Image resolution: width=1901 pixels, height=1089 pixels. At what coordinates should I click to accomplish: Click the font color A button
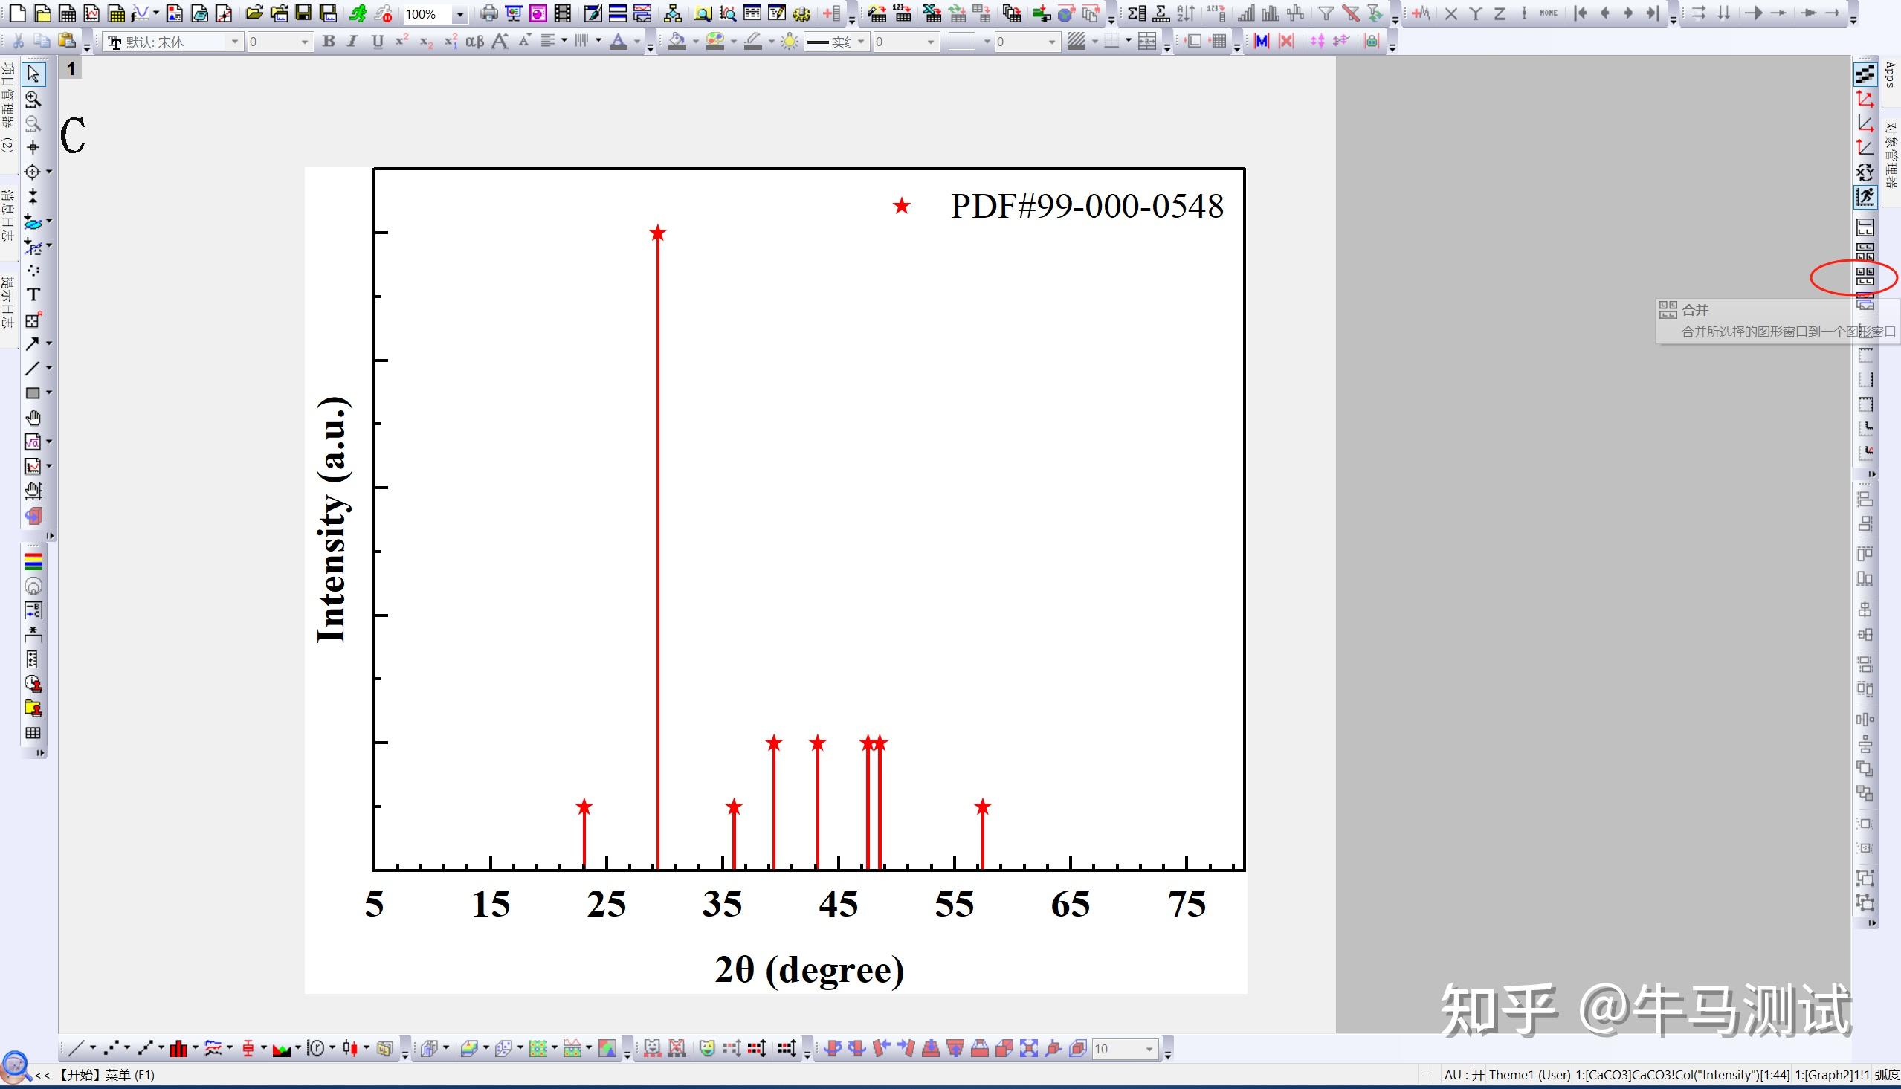point(618,42)
